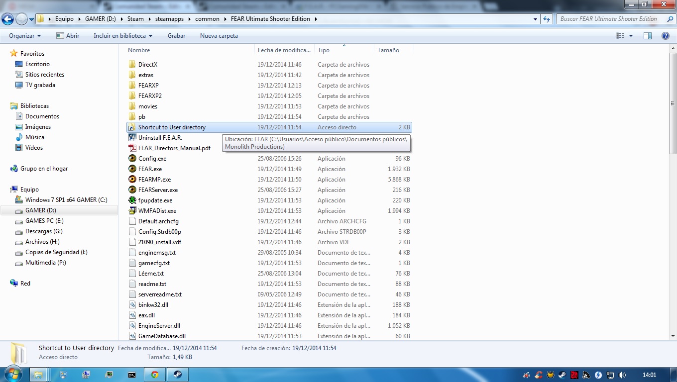Click the Grabar toolbar button
Viewport: 677px width, 382px height.
click(x=176, y=36)
